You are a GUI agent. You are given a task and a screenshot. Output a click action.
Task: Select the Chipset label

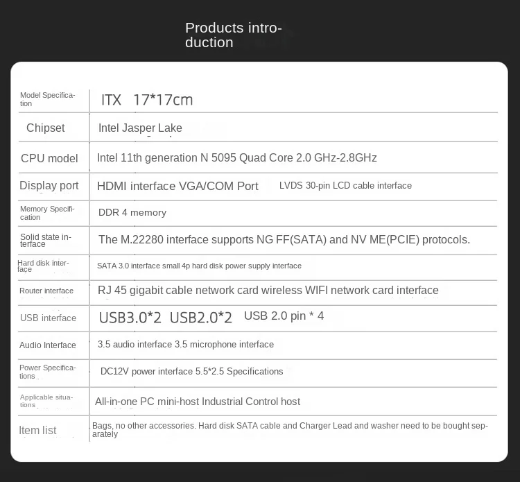tap(46, 128)
